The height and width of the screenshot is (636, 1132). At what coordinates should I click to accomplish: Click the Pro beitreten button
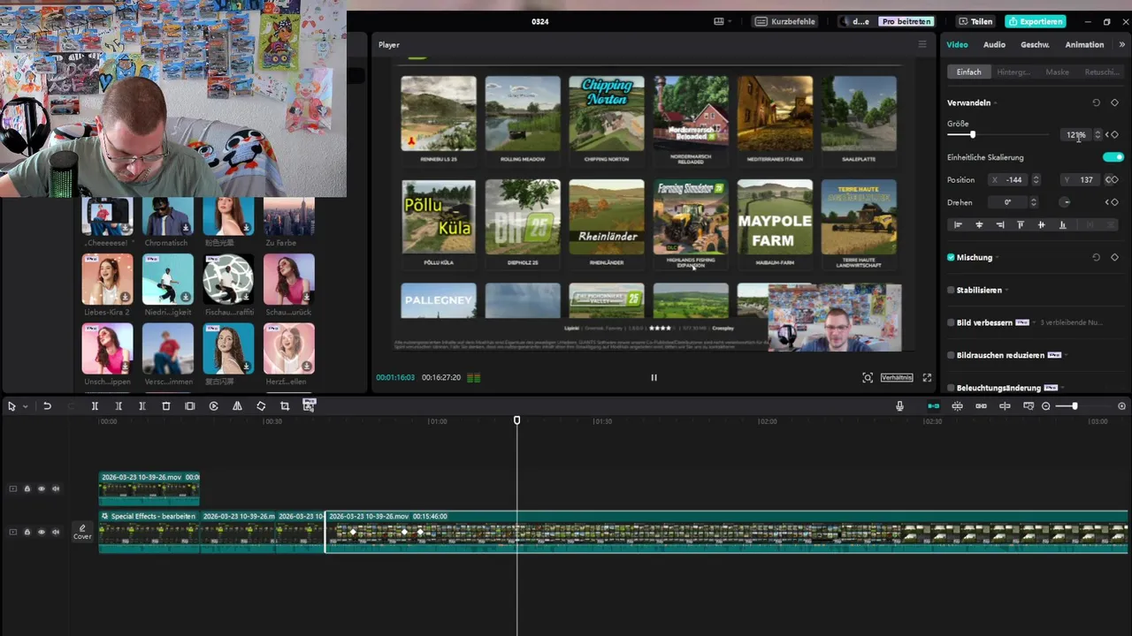point(906,21)
